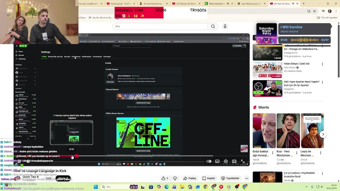Open the YouTube player settings gear
Viewport: 340px width, 191px height.
(226, 161)
